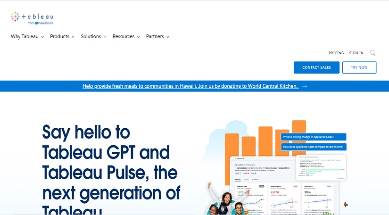Click 'What is driving change in Appliance Sales?' bubble
The width and height of the screenshot is (389, 215).
(314, 137)
